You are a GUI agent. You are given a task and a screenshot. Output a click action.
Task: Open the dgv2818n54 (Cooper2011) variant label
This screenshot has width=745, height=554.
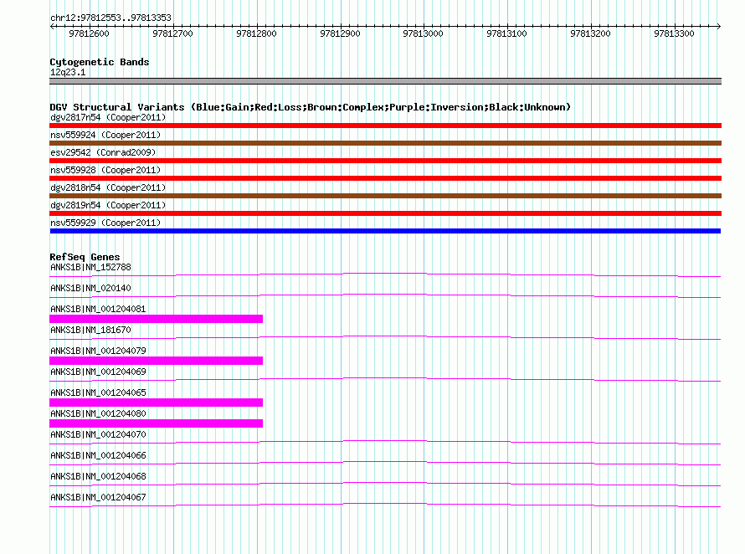coord(108,187)
